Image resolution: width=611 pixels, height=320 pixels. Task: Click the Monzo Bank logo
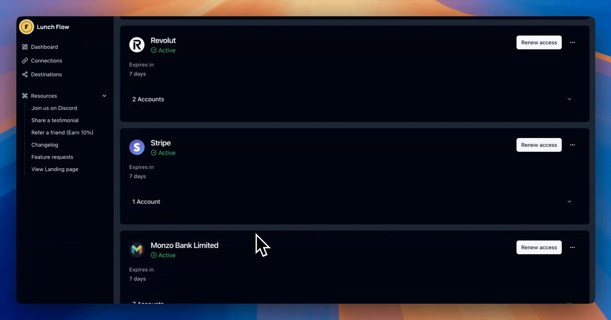click(x=137, y=250)
